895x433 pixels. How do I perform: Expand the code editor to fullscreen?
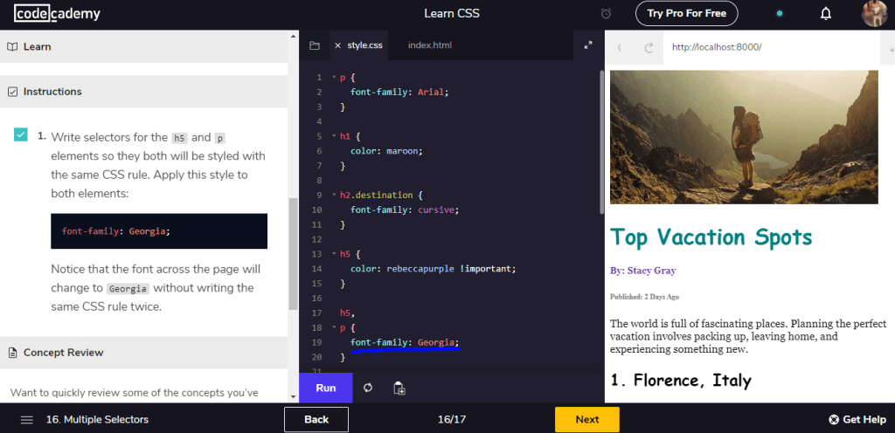(x=587, y=45)
